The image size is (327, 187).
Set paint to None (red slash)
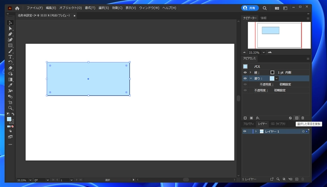click(x=12, y=127)
